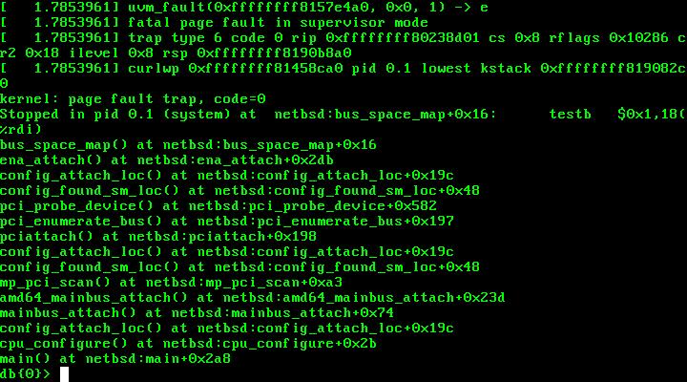Click the db{0}> prompt cursor block
The image size is (687, 382).
pos(65,373)
